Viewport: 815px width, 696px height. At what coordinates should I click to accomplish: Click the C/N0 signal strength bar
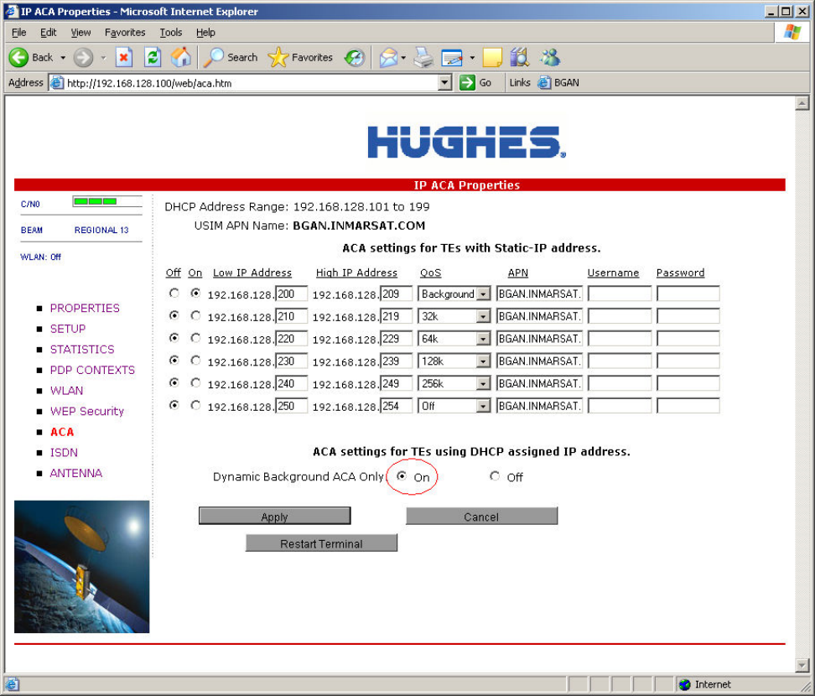(x=107, y=202)
